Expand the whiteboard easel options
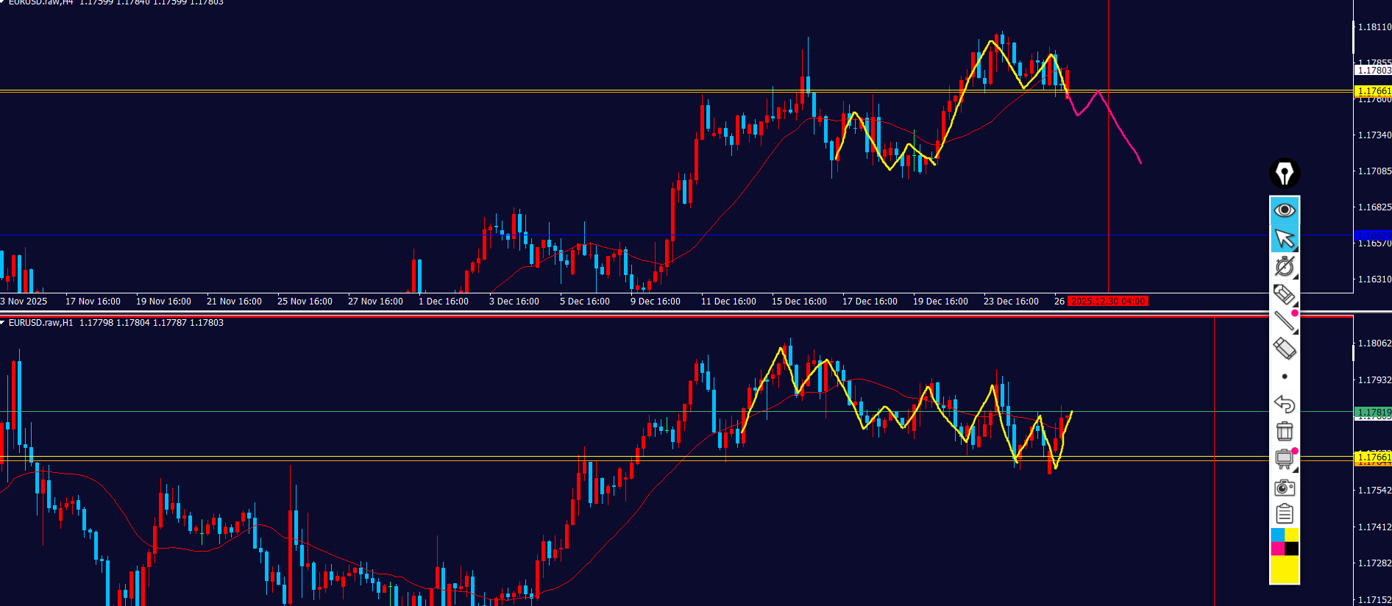This screenshot has width=1392, height=606. [x=1285, y=460]
